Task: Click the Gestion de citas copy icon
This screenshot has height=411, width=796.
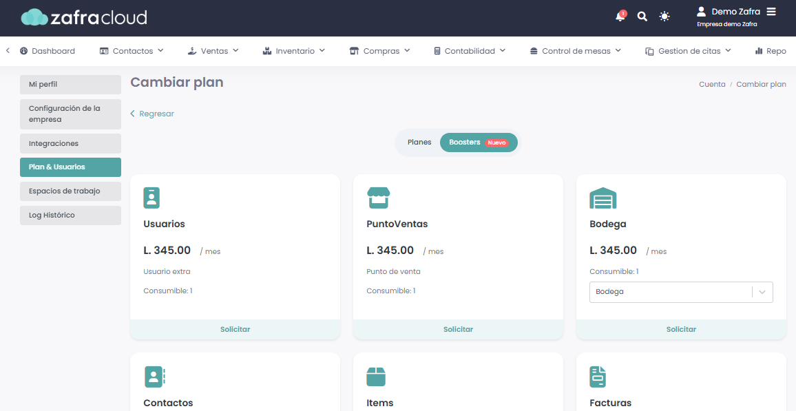Action: coord(649,51)
